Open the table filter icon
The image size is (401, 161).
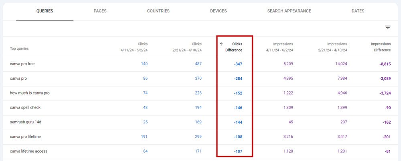tap(387, 28)
